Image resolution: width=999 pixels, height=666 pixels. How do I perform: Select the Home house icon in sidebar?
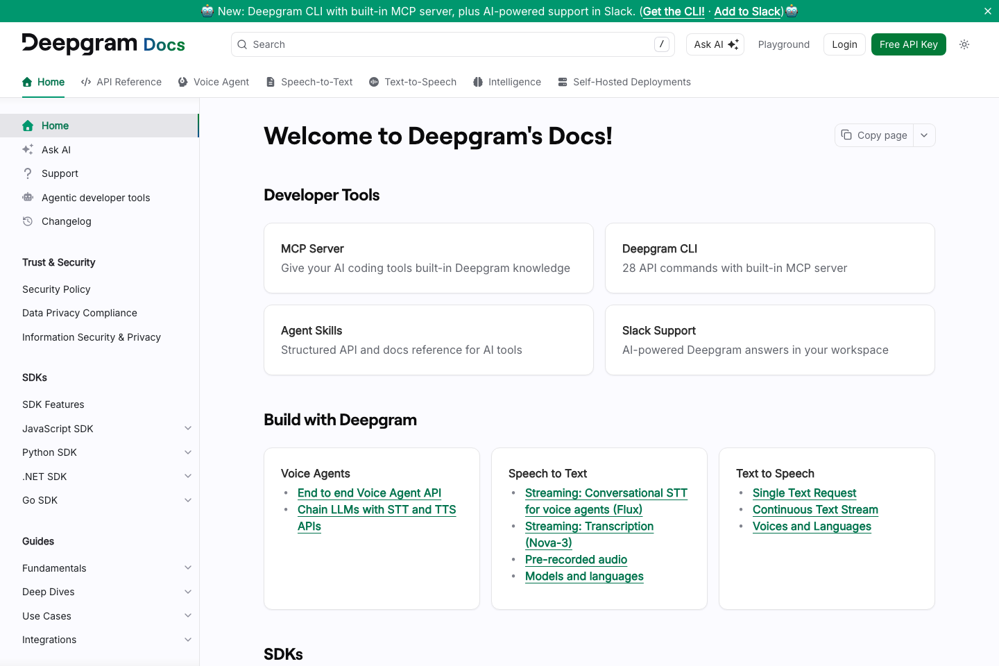click(x=28, y=126)
